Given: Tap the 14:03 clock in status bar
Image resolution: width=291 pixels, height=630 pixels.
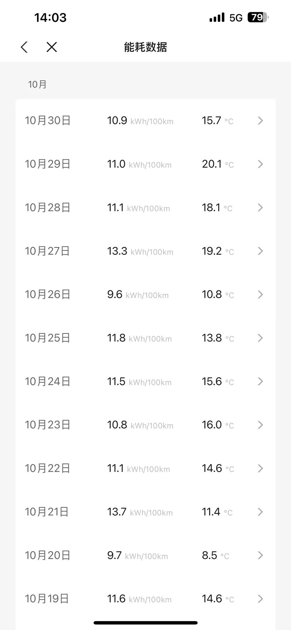Looking at the screenshot, I should click(x=50, y=17).
